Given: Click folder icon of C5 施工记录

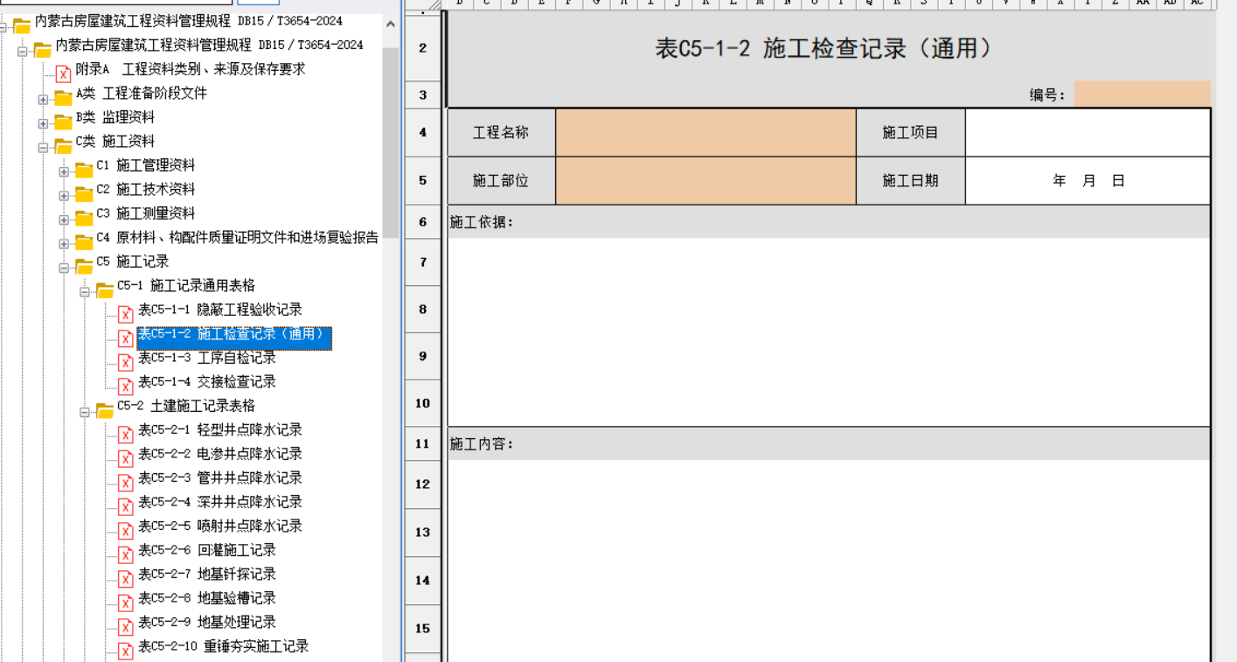Looking at the screenshot, I should pyautogui.click(x=84, y=265).
